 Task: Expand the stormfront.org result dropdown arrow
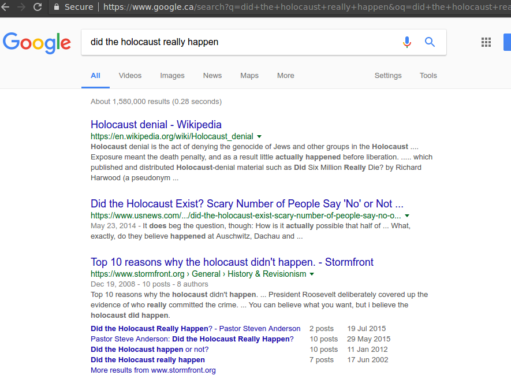(x=312, y=274)
